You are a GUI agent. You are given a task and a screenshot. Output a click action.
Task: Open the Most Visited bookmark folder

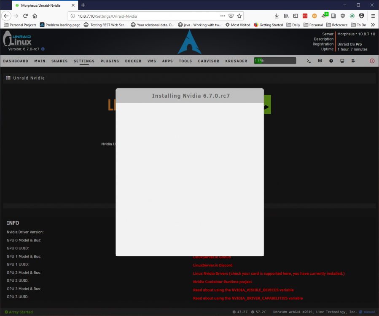click(238, 25)
